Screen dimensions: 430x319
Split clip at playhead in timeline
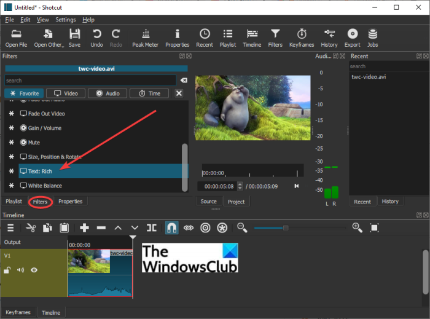pos(152,228)
